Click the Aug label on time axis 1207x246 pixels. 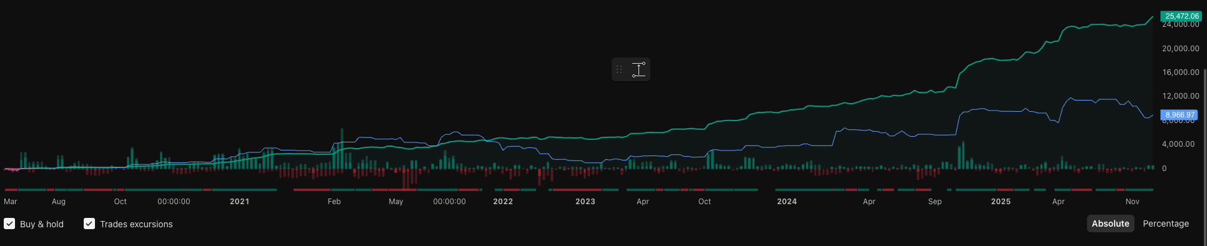coord(59,202)
